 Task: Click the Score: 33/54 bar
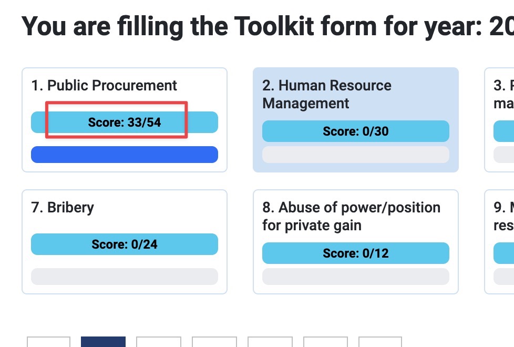tap(125, 123)
